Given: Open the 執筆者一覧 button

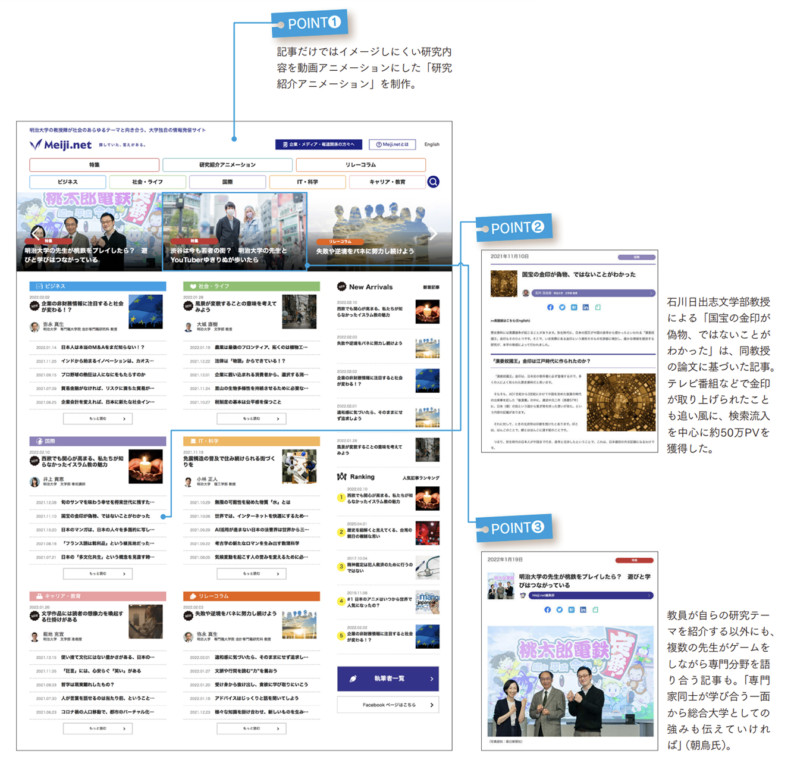Looking at the screenshot, I should click(x=388, y=679).
